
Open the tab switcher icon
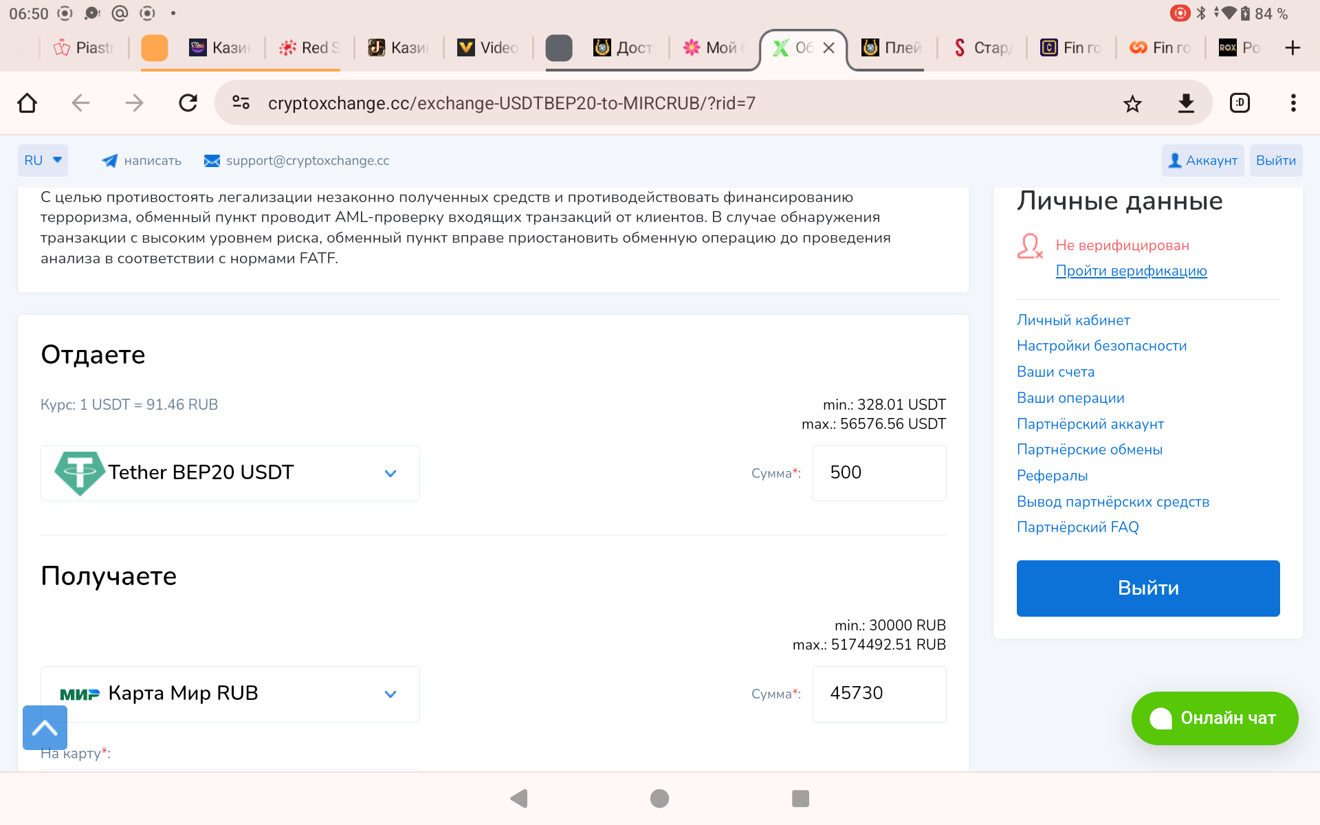[1239, 103]
